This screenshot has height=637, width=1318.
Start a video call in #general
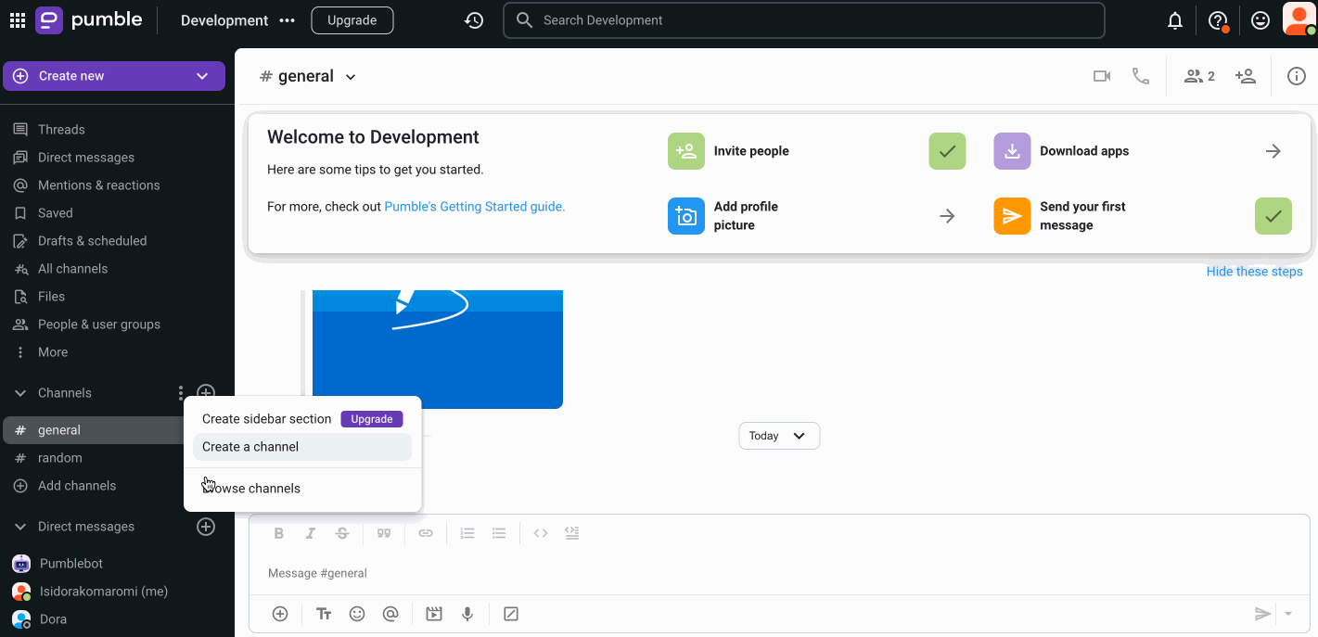pyautogui.click(x=1102, y=76)
